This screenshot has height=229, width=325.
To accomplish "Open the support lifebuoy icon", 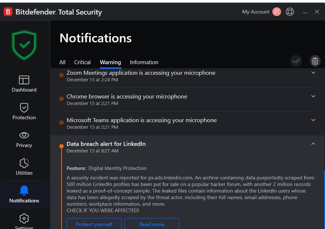I will tap(290, 12).
